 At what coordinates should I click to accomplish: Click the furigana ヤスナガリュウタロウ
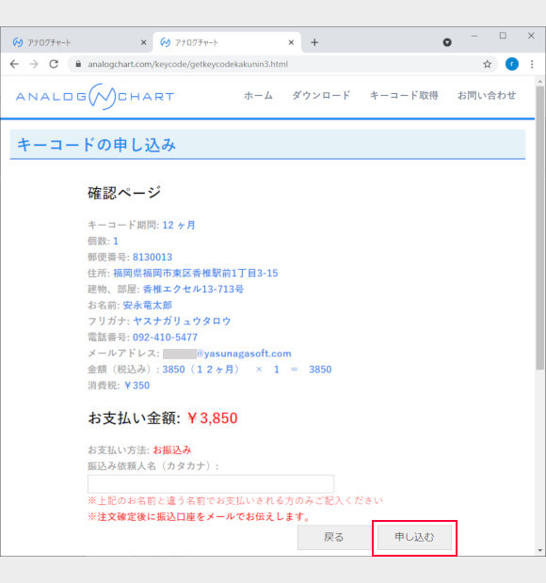(x=182, y=322)
